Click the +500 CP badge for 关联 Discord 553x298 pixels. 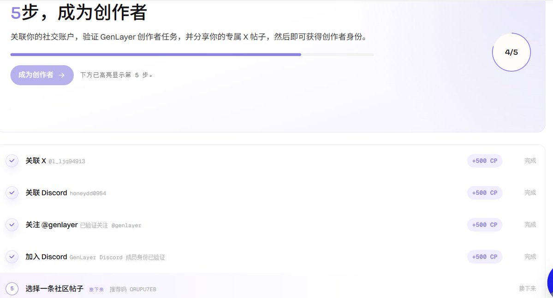click(485, 193)
